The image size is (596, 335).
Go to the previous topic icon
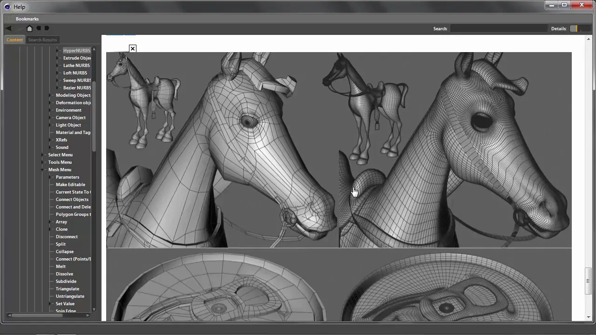39,28
